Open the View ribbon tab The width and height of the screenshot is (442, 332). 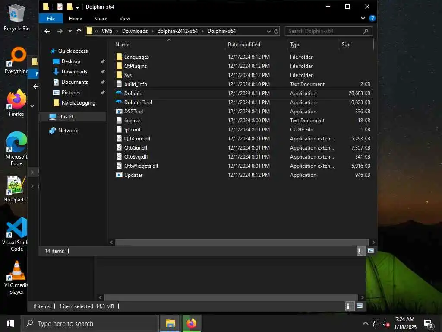125,19
